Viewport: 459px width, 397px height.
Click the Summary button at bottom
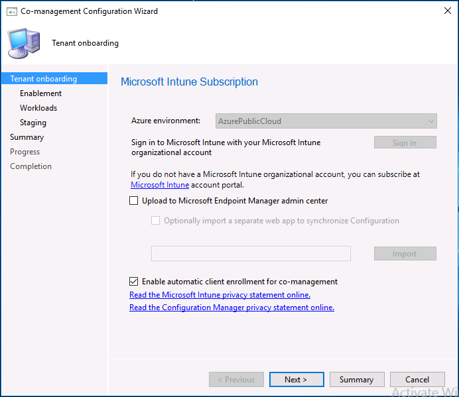pos(357,380)
